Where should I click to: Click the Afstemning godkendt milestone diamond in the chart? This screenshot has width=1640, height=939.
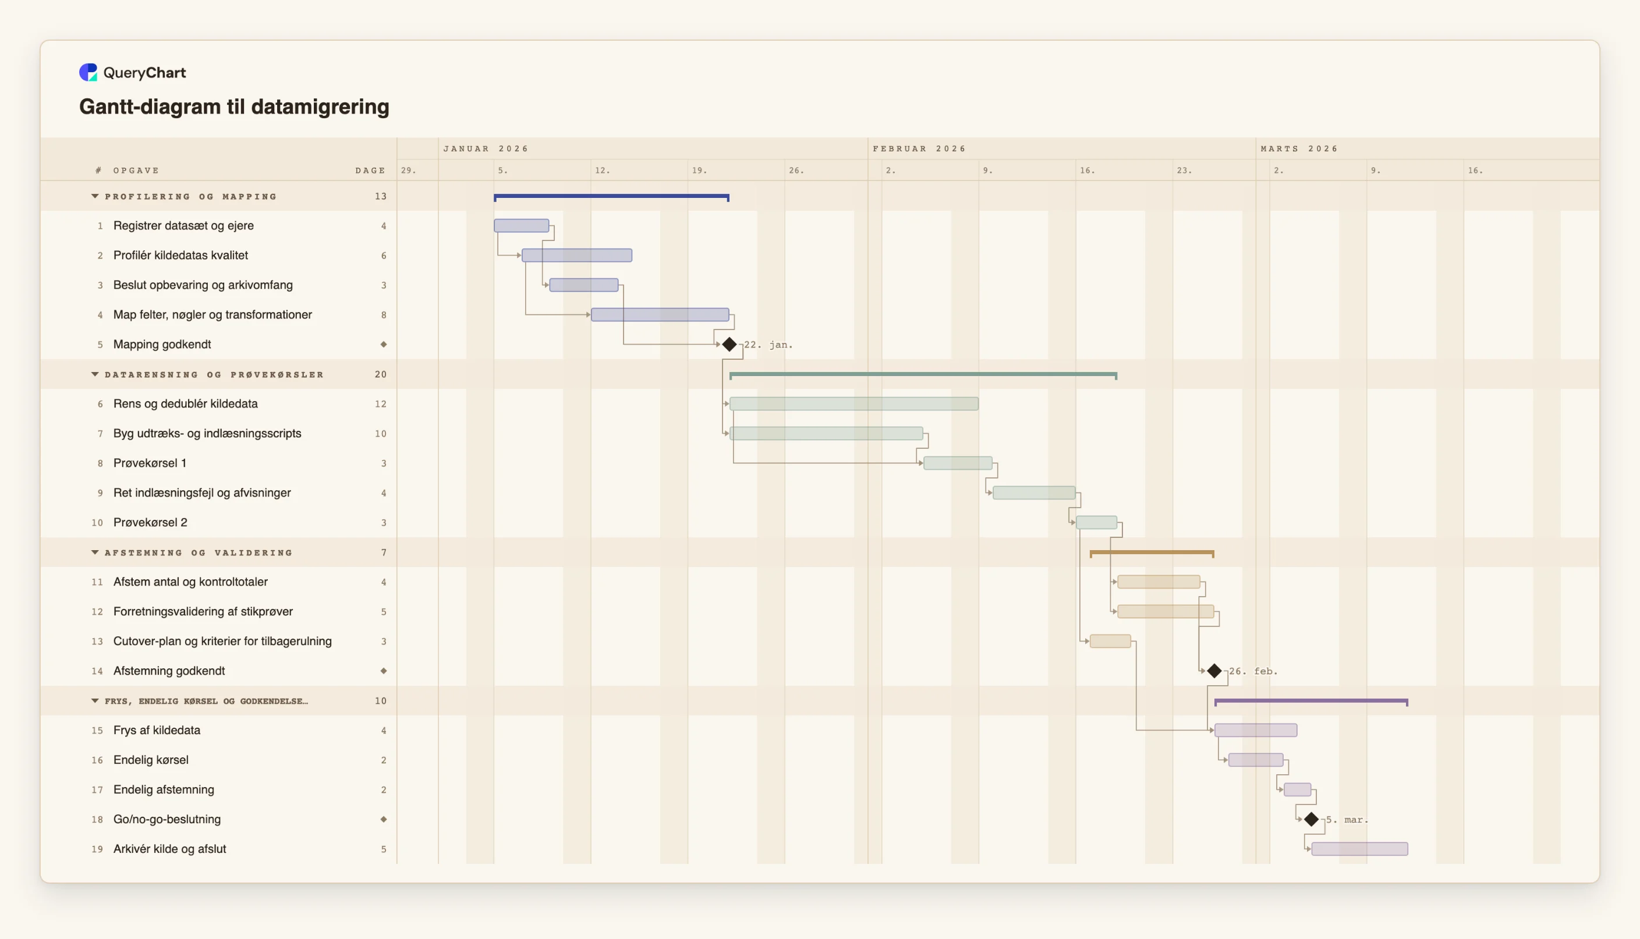click(1214, 671)
